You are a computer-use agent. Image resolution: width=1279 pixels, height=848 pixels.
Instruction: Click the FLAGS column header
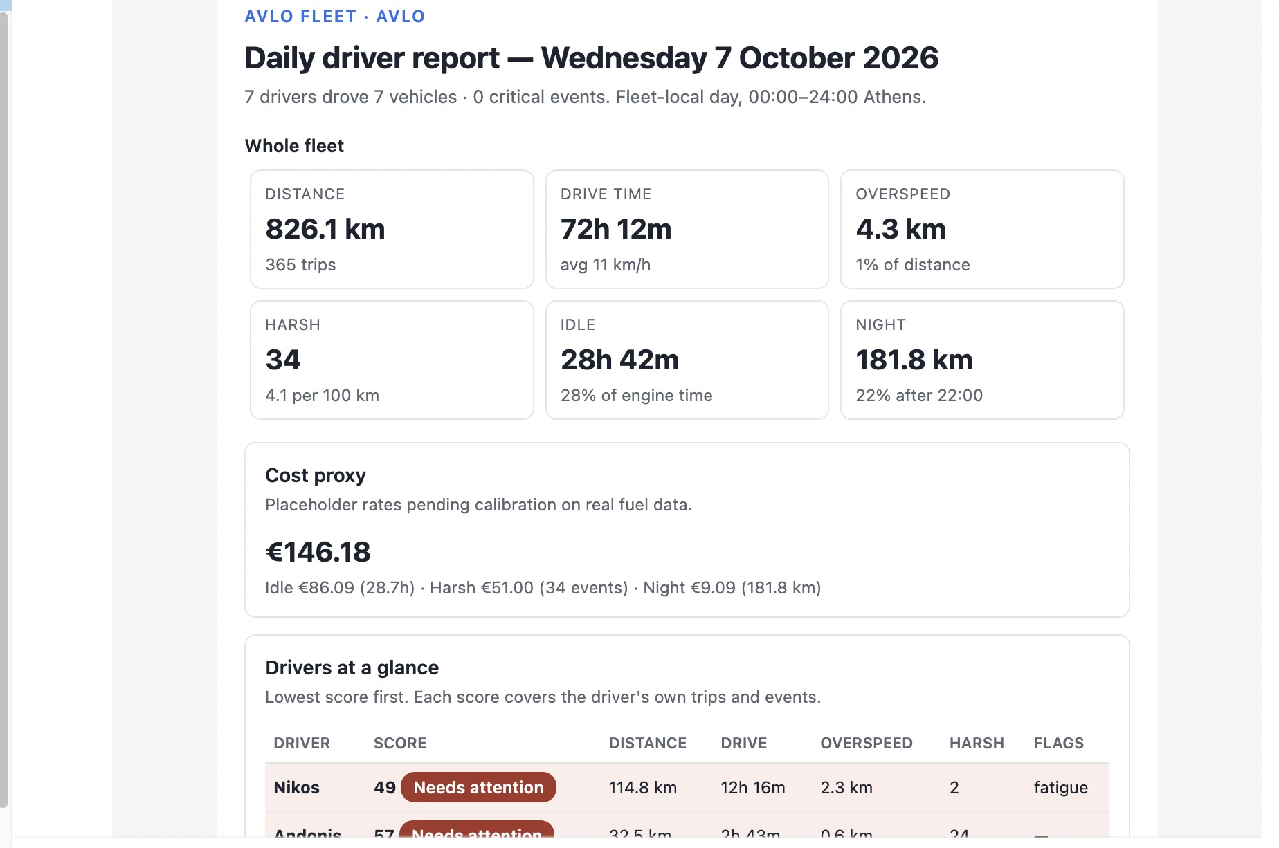[1059, 744]
